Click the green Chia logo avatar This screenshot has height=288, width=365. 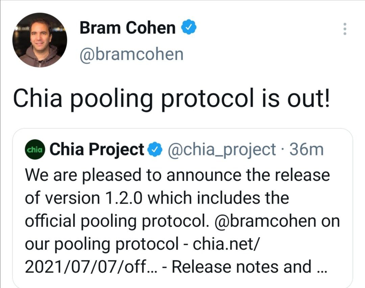tap(35, 150)
